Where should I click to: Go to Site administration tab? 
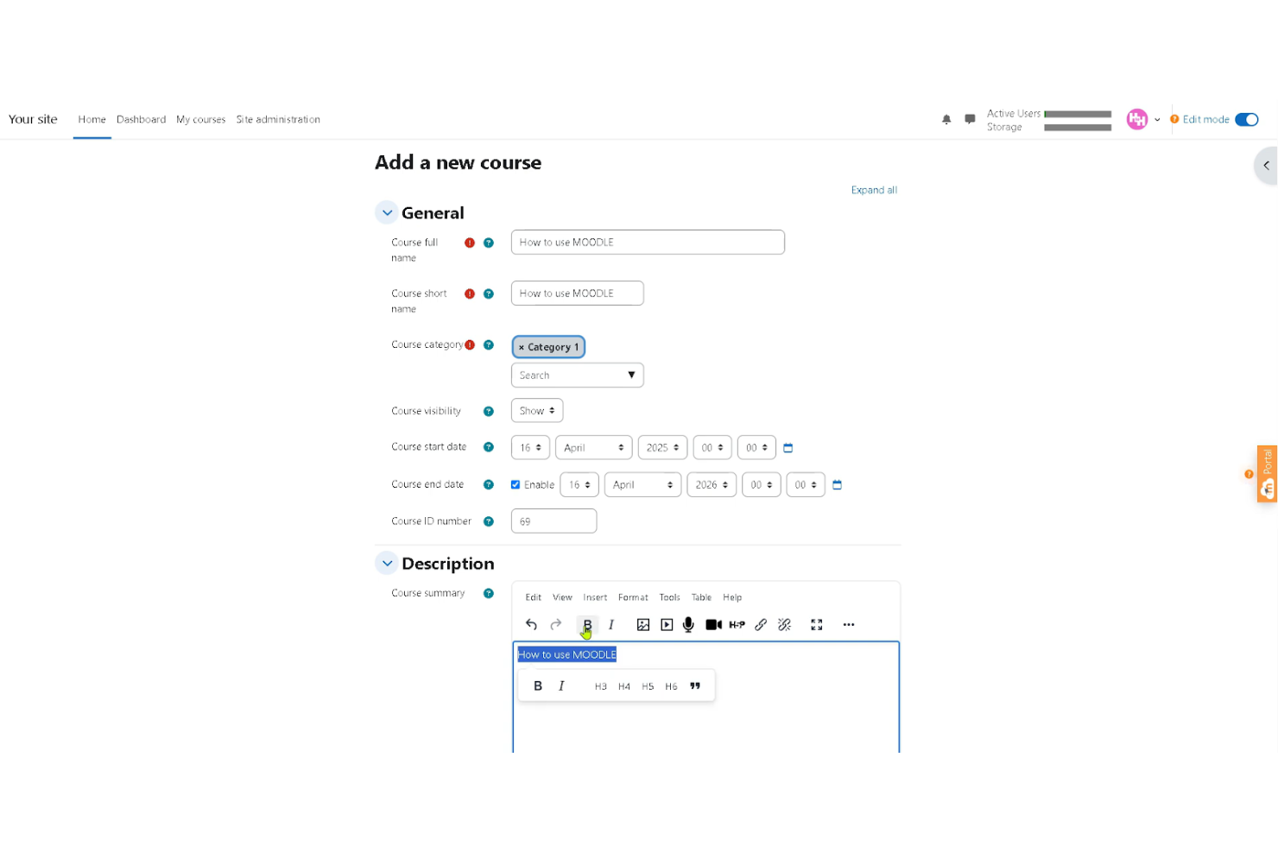278,120
